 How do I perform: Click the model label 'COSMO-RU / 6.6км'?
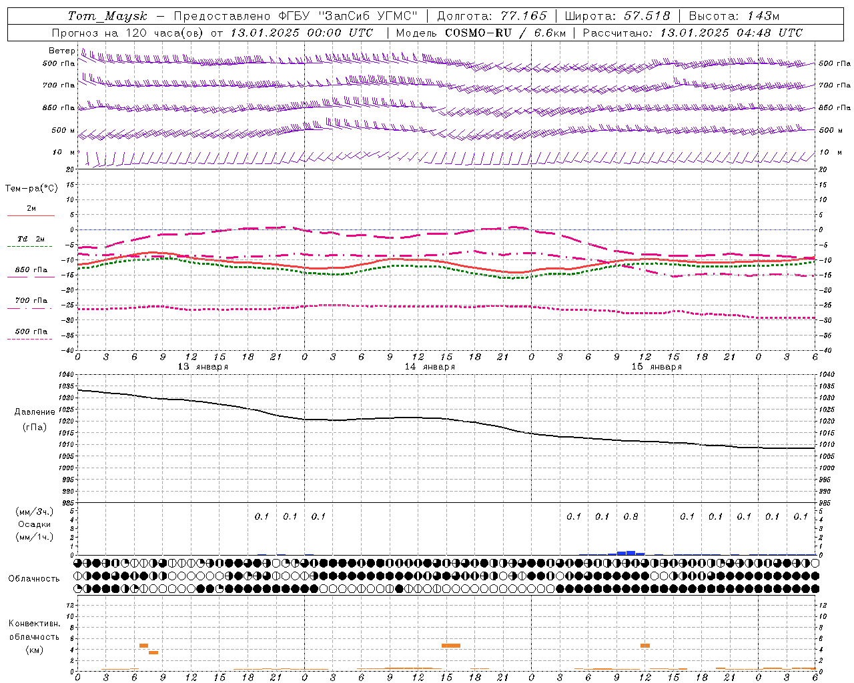[x=505, y=33]
